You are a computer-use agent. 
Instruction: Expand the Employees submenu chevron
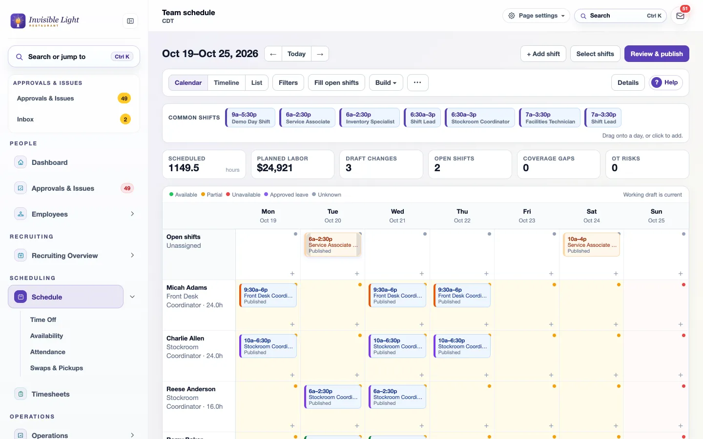pyautogui.click(x=132, y=214)
